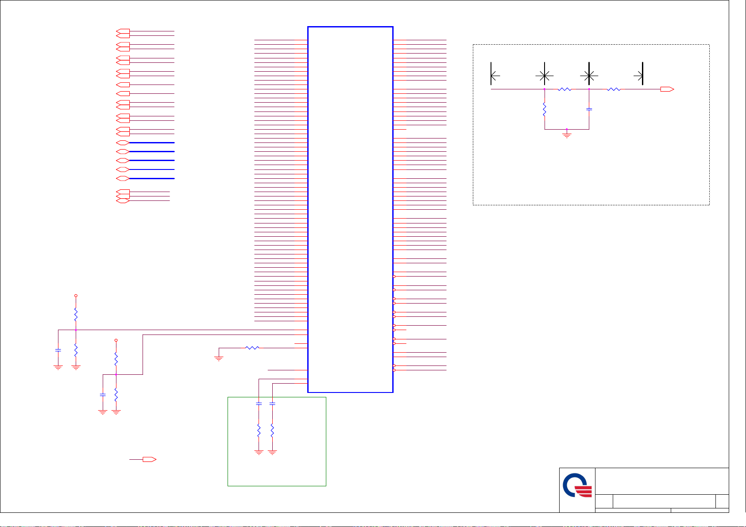Viewport: 746px width, 527px height.
Task: Click the ground symbol feeding the horizontal IC resistor
Action: coord(219,358)
